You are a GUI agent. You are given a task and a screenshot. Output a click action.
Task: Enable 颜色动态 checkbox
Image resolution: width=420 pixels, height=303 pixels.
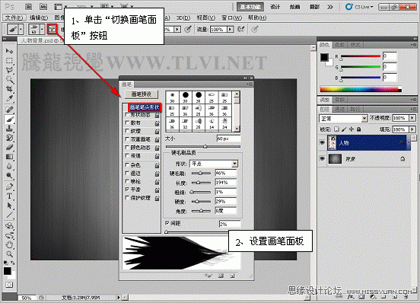(x=127, y=147)
